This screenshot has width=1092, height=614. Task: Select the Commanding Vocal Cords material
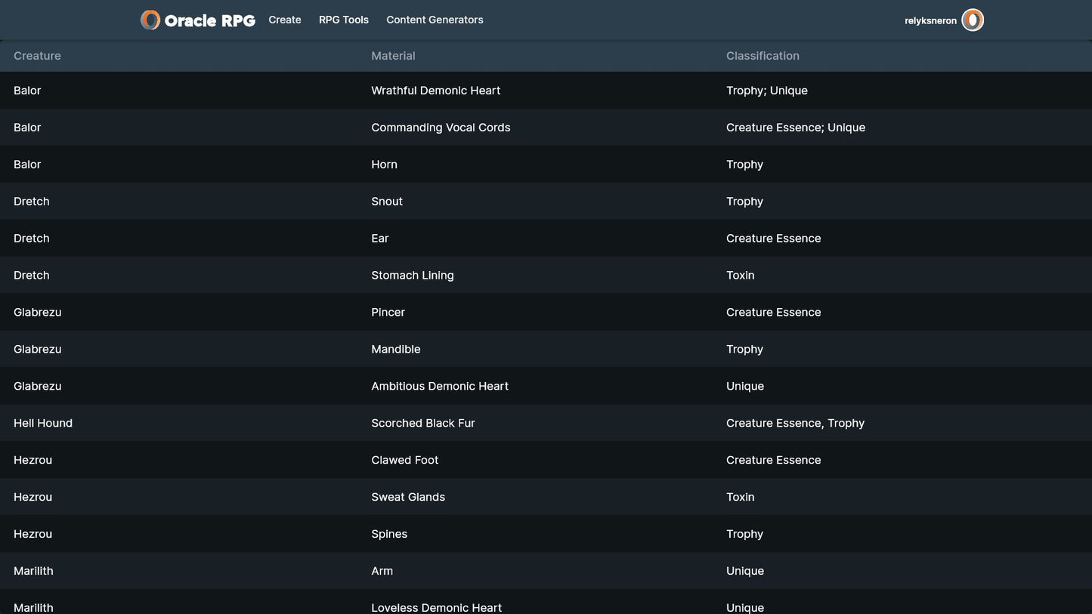(441, 128)
